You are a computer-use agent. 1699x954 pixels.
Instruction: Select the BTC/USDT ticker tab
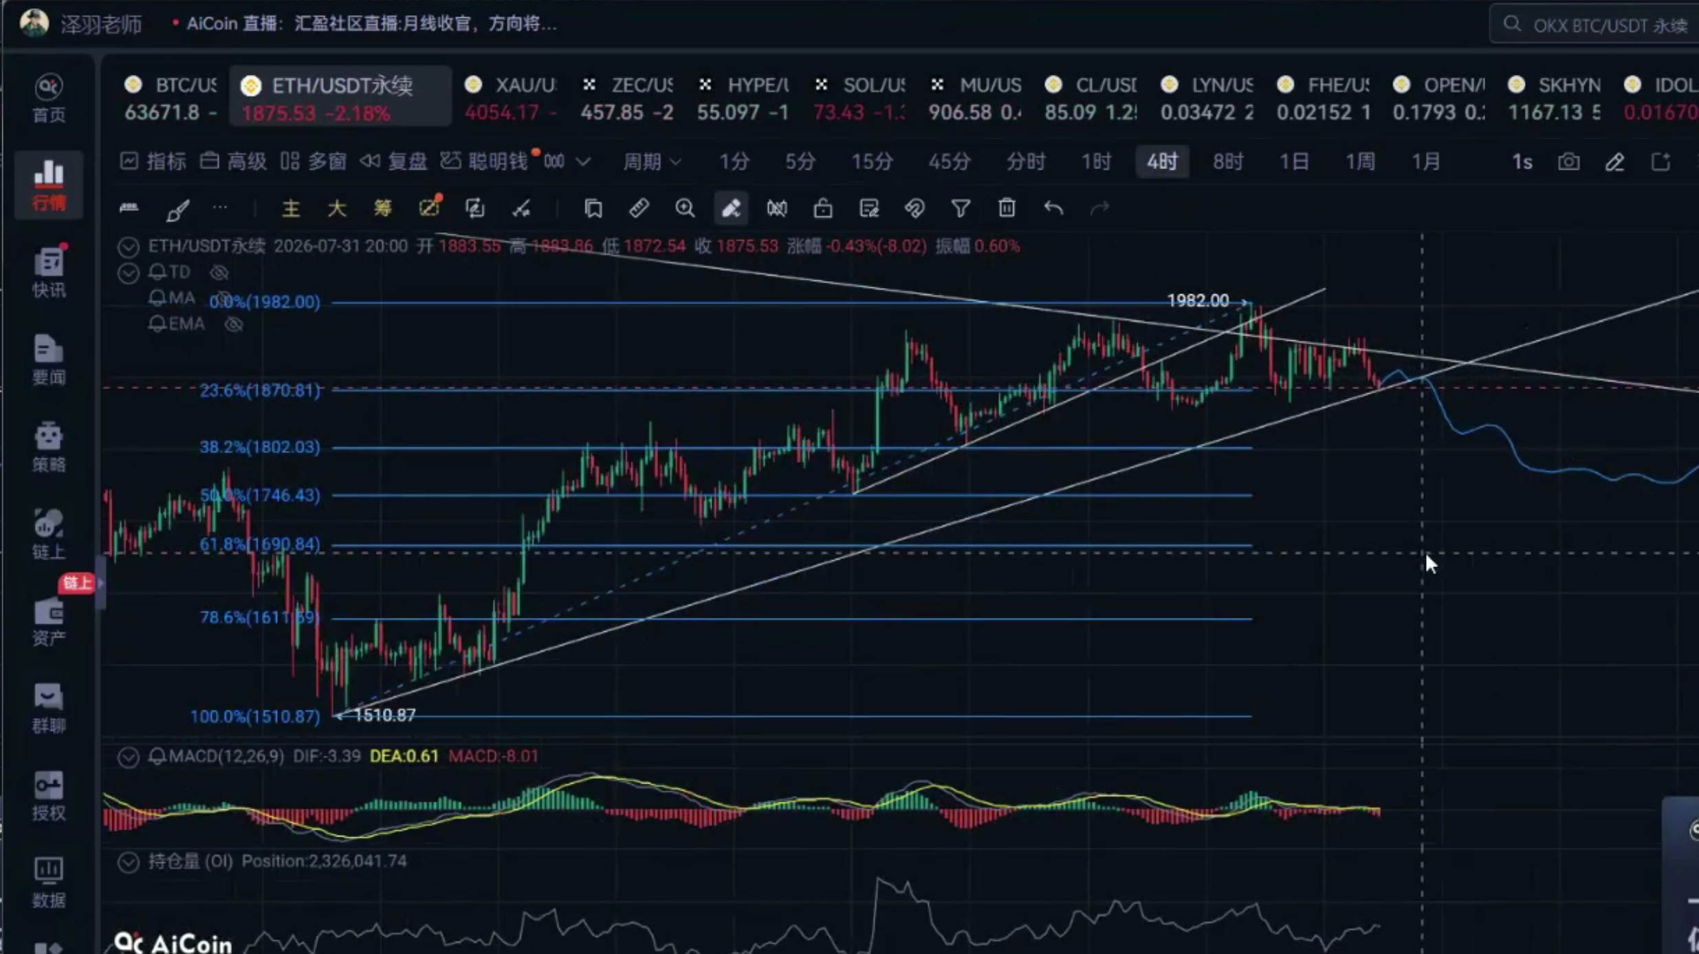coord(171,98)
